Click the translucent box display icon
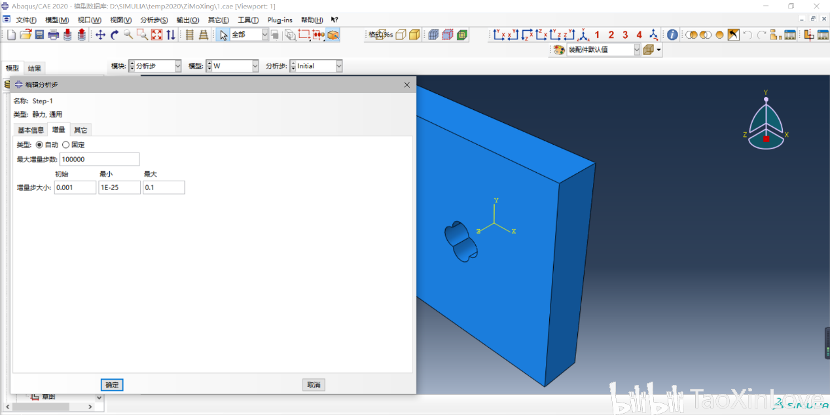This screenshot has height=415, width=830. [648, 49]
